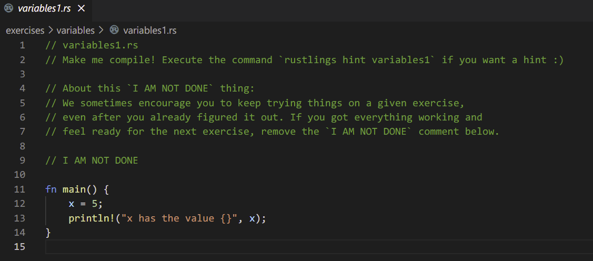Expand the chevron after variables breadcrumb
593x261 pixels.
click(x=100, y=30)
